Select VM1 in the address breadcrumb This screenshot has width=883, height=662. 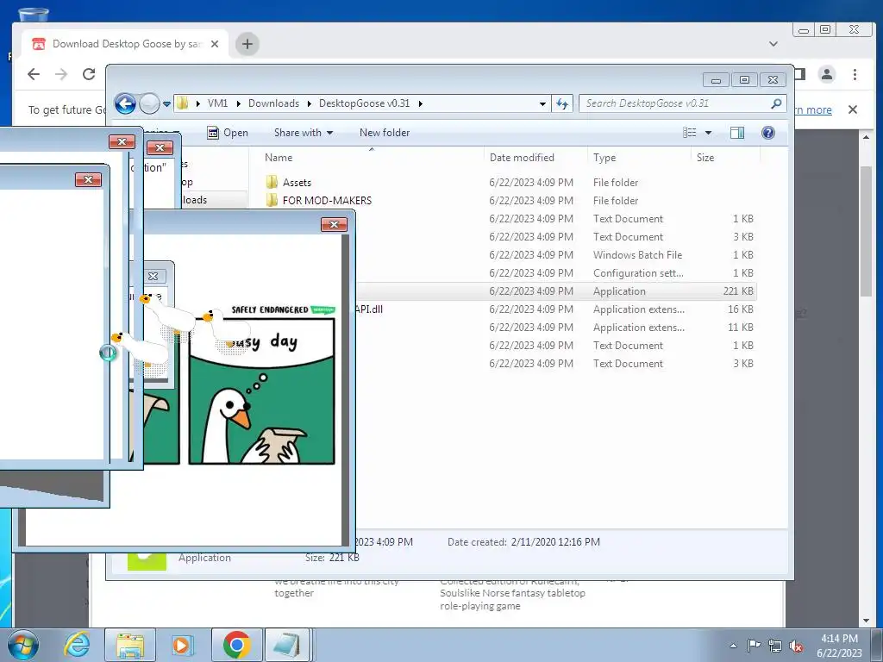pos(217,103)
